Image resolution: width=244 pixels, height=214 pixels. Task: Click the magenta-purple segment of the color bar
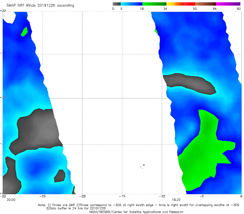point(228,4)
